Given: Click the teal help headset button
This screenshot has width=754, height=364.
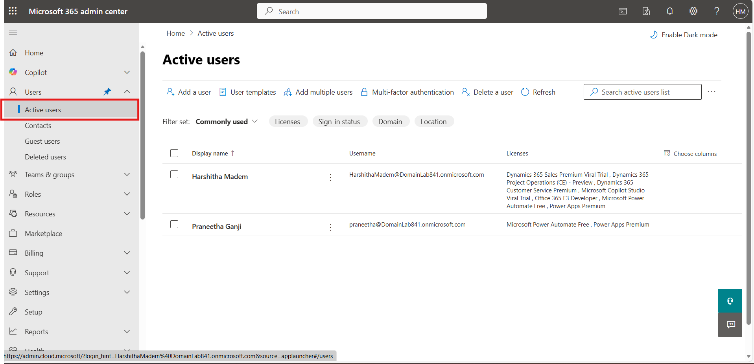Looking at the screenshot, I should click(x=730, y=301).
